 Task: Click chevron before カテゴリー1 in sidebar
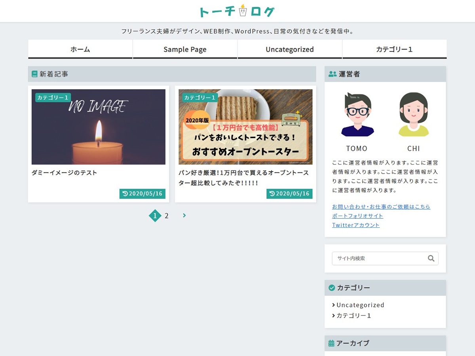tap(334, 316)
